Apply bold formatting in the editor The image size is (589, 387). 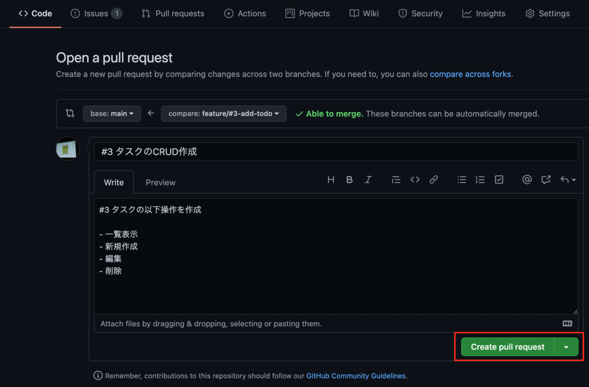click(349, 180)
